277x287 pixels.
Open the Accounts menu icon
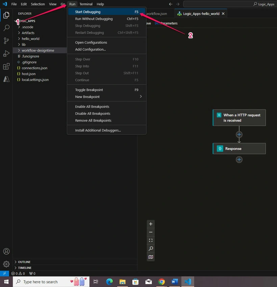(x=6, y=251)
